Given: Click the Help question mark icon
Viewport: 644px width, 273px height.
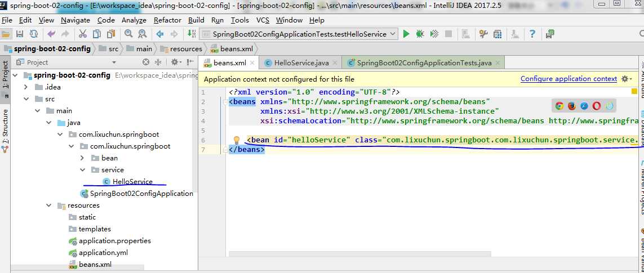Looking at the screenshot, I should tap(532, 34).
